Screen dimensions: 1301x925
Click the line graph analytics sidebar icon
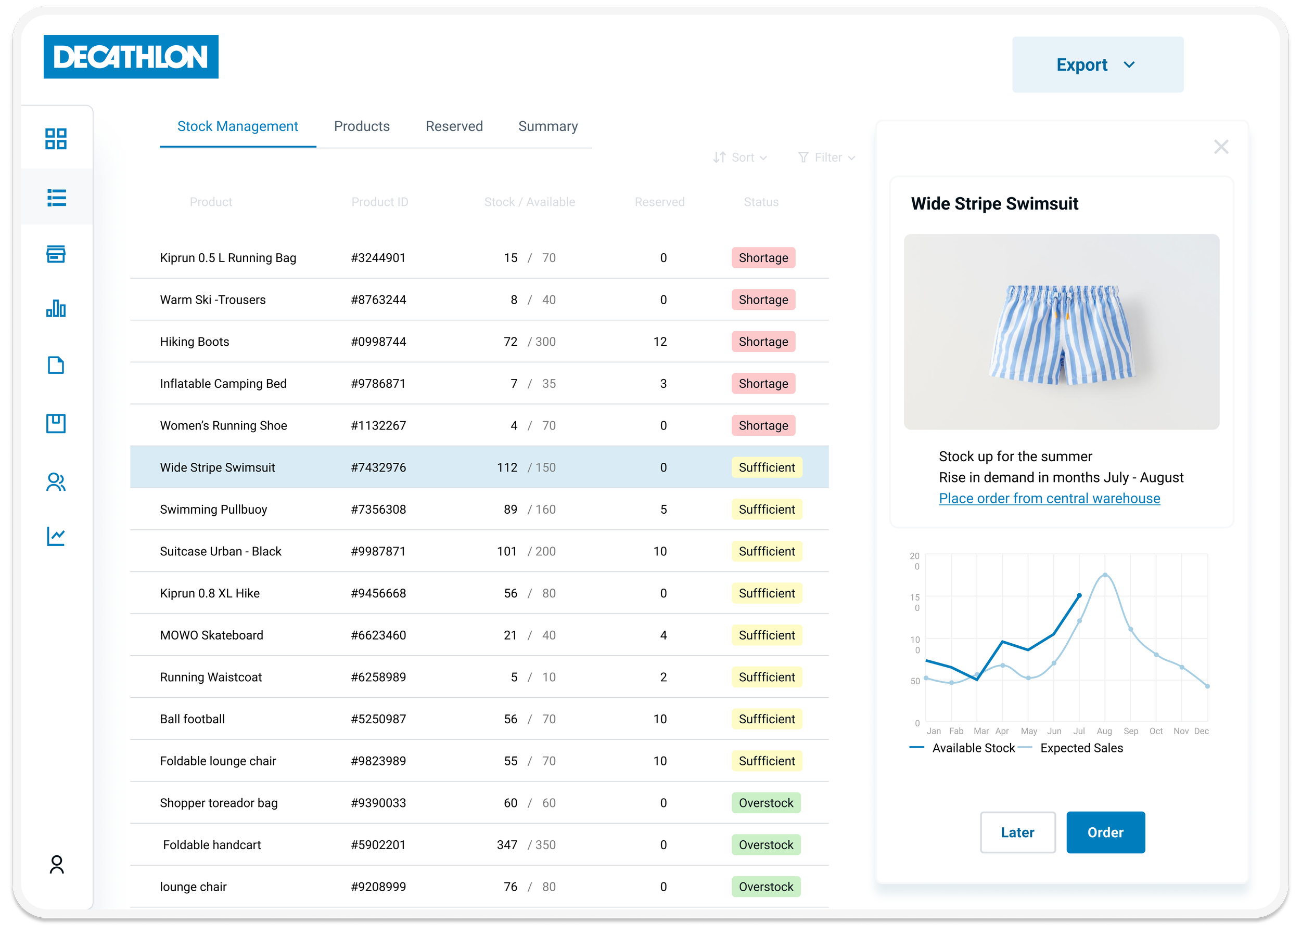click(x=56, y=536)
